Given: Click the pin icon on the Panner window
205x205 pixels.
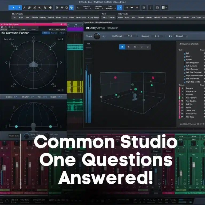Looking at the screenshot, I should [61, 24].
